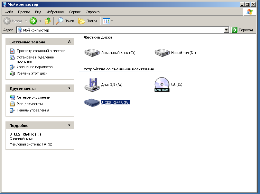Open the Панель управления link

tap(33, 110)
